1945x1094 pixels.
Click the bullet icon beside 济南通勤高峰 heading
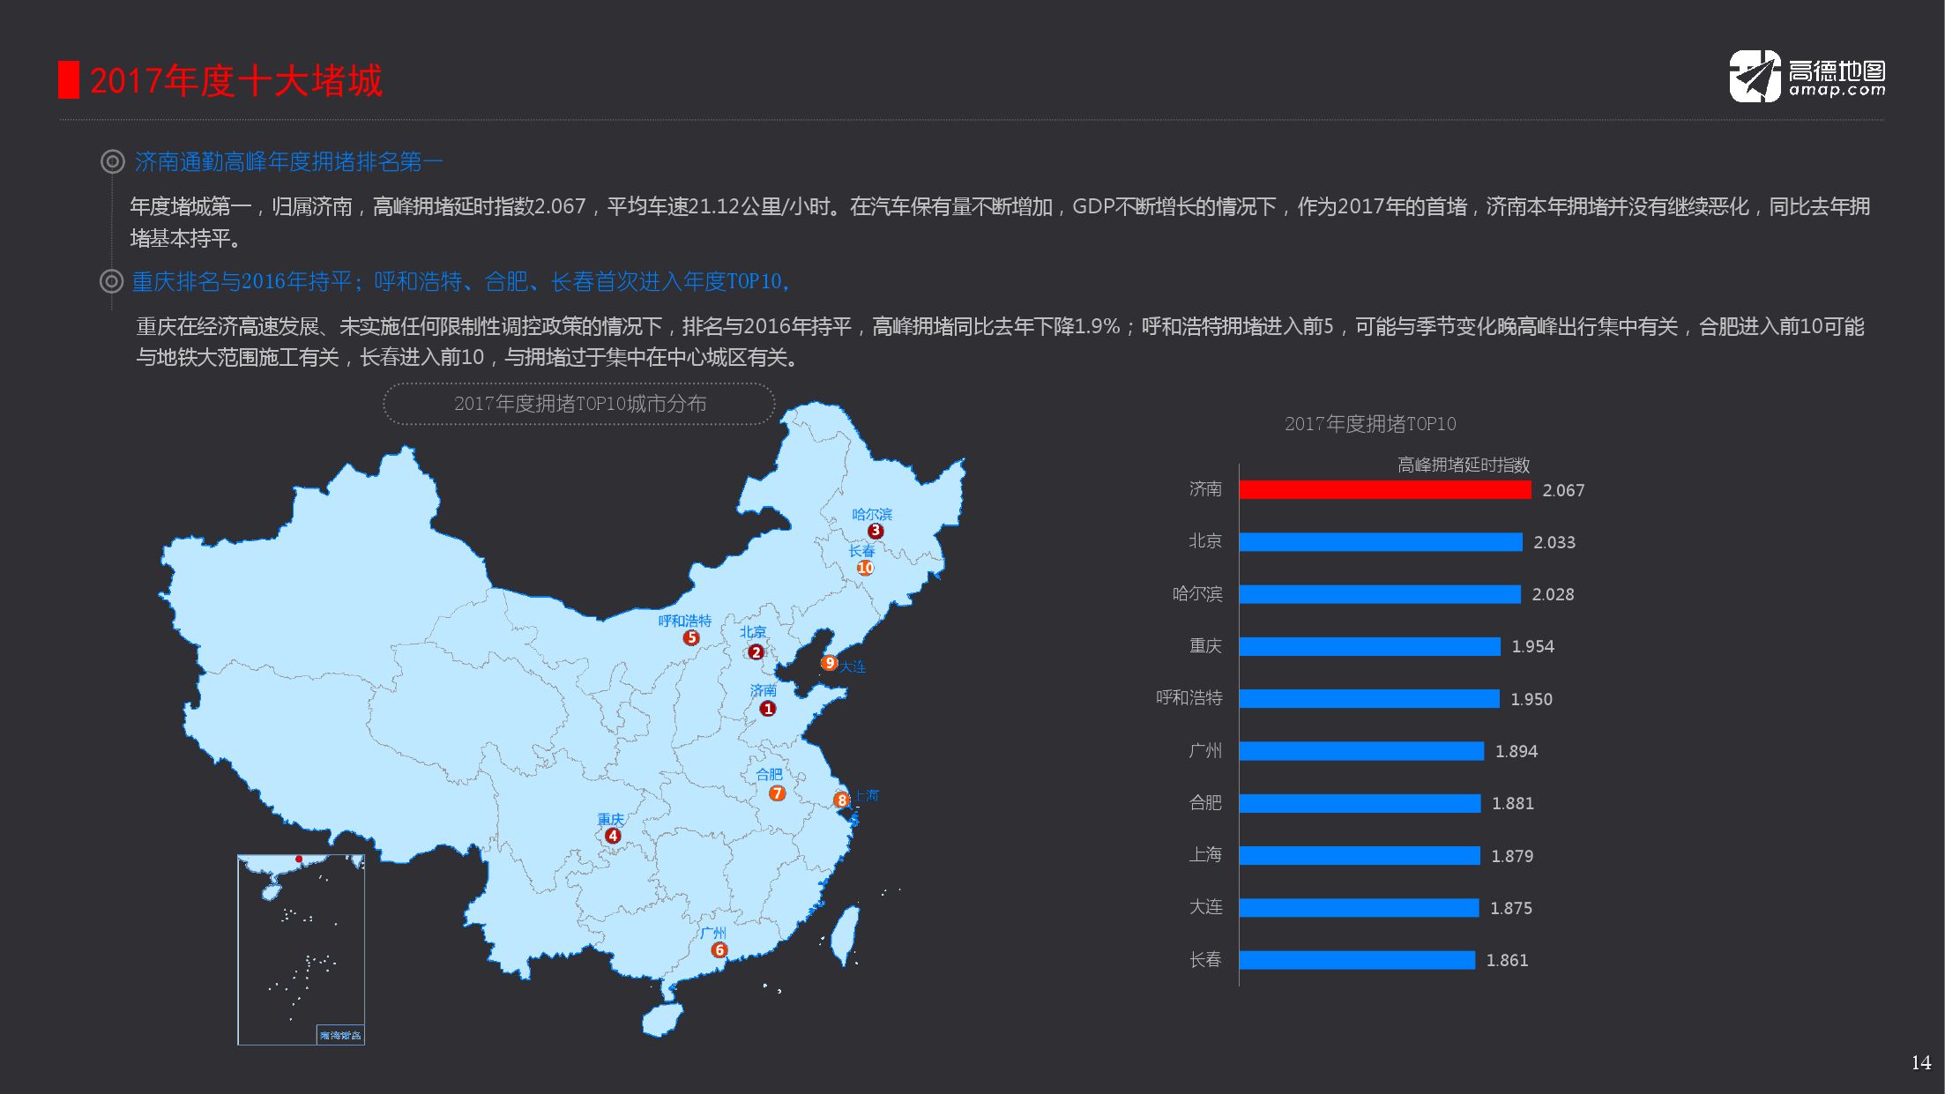112,161
